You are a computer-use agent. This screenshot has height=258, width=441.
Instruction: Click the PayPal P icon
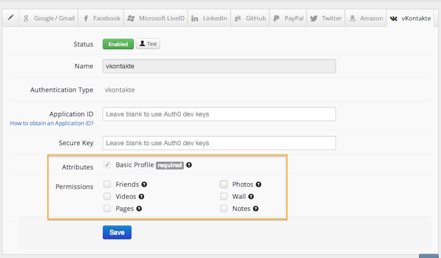point(276,19)
